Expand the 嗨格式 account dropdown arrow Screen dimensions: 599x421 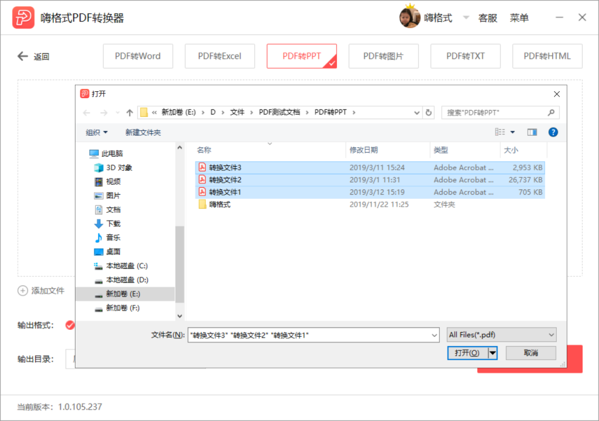(466, 18)
